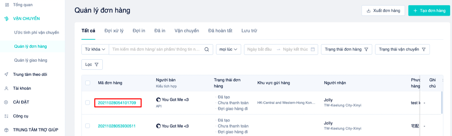This screenshot has height=136, width=452.
Task: Click the download icon on Xuất đơn hàng
Action: (369, 11)
